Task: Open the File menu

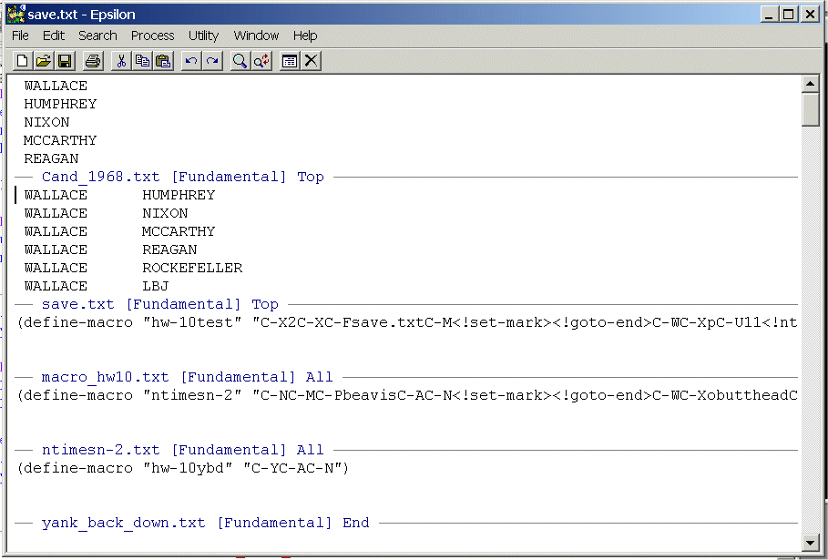Action: (20, 36)
